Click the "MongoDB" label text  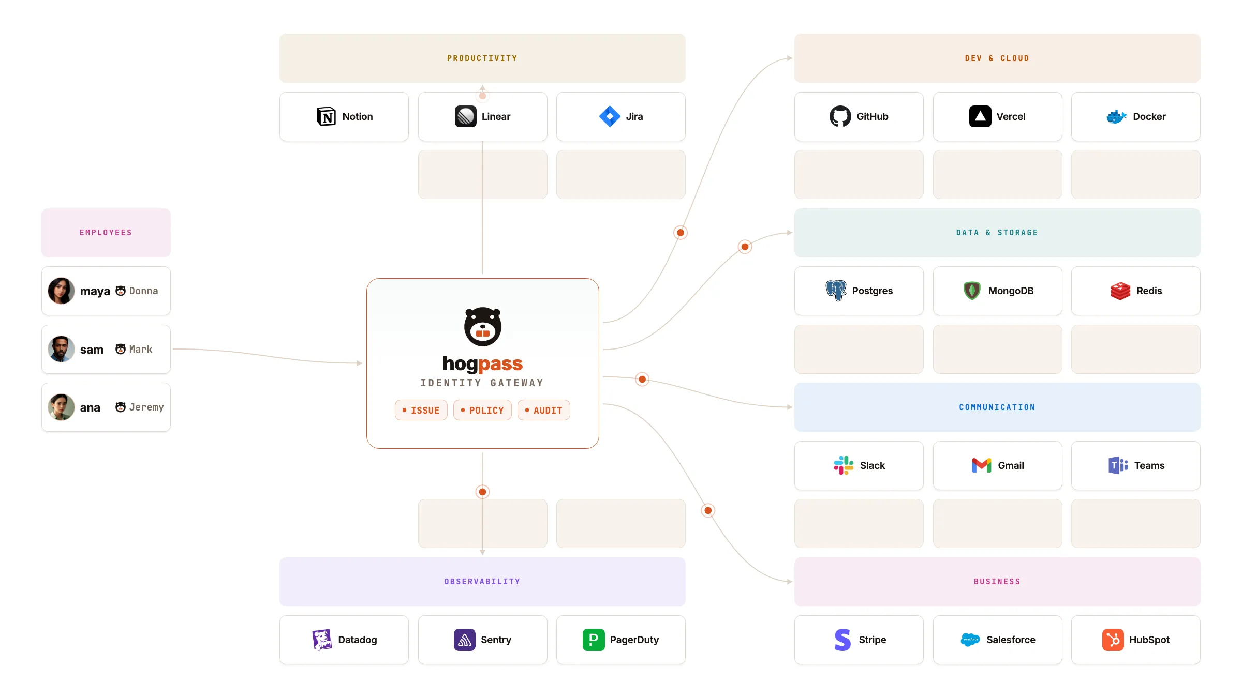1011,291
